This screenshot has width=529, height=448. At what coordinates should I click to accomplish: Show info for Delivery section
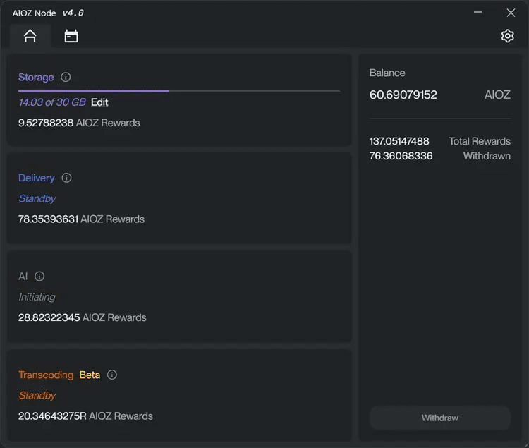coord(66,178)
